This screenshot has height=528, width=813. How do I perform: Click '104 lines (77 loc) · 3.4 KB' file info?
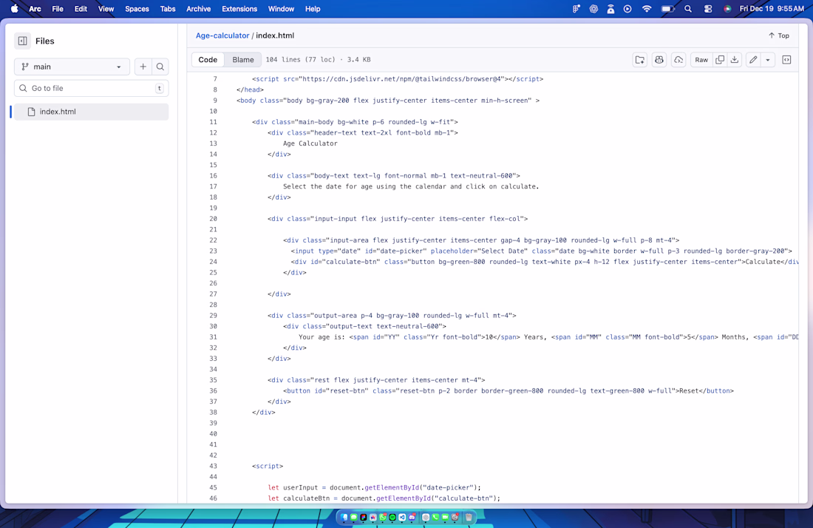[318, 60]
